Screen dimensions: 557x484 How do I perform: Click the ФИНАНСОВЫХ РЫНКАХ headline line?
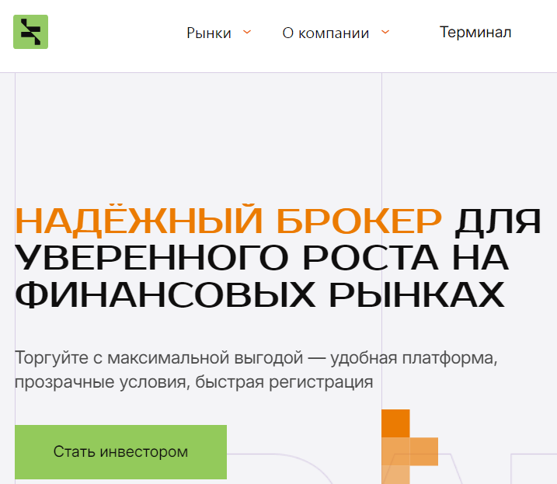coord(259,295)
